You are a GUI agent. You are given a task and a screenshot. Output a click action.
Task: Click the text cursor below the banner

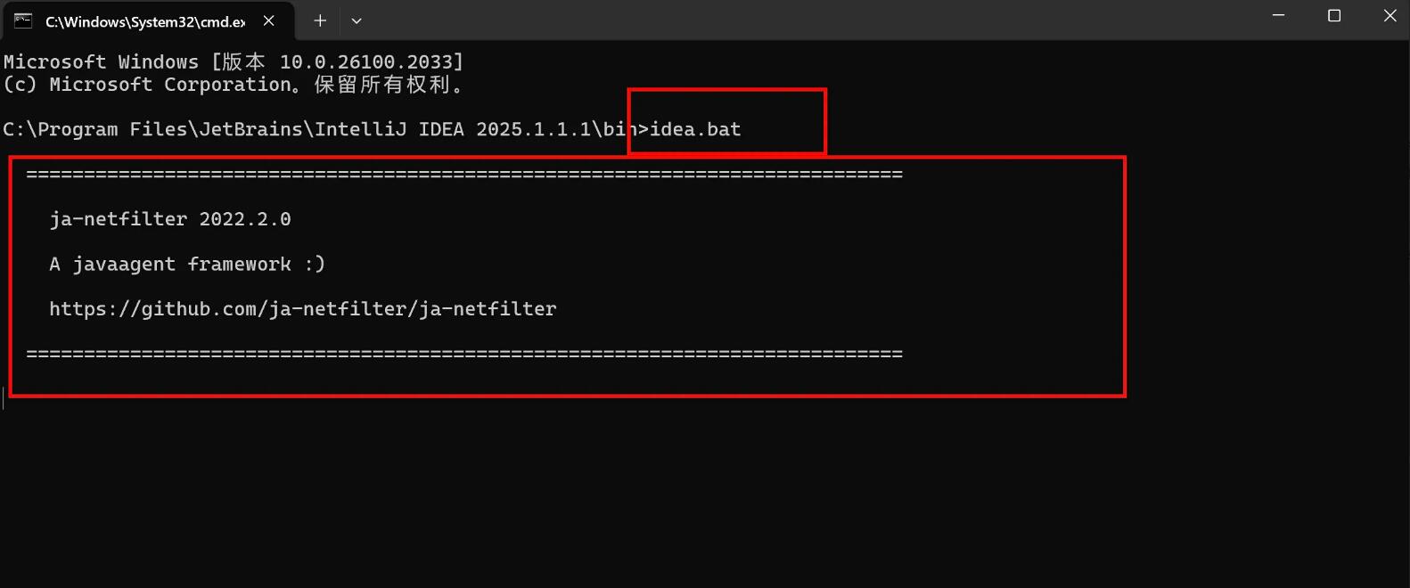pyautogui.click(x=4, y=399)
